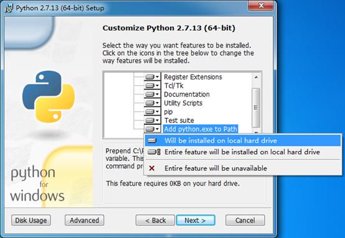The image size is (345, 238).
Task: Choose Entire feature will be unavailable
Action: (x=243, y=168)
